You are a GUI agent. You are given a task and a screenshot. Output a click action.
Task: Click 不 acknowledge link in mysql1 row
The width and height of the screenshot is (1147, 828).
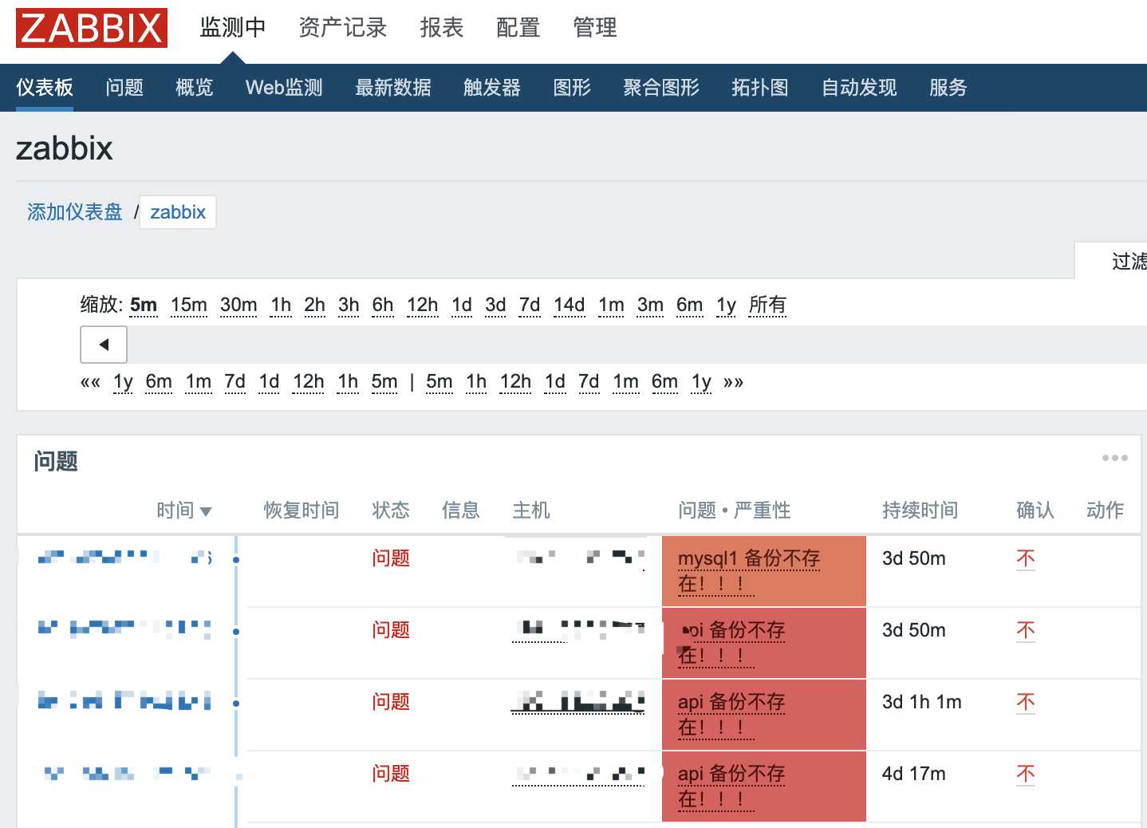click(1026, 558)
